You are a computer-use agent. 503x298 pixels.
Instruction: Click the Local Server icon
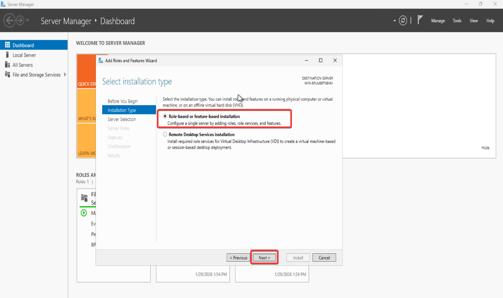[7, 55]
